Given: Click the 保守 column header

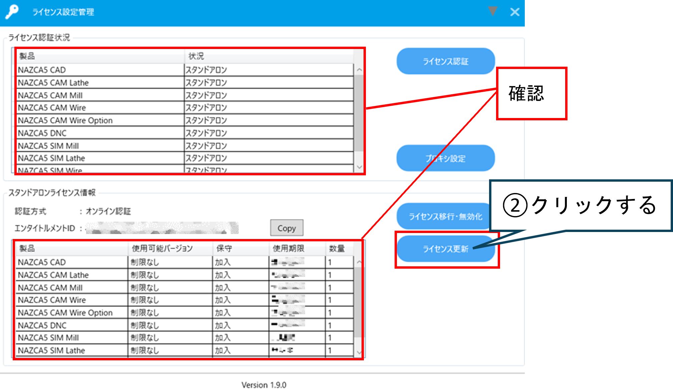Looking at the screenshot, I should 224,248.
